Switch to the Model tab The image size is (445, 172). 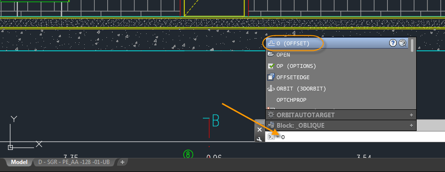19,162
